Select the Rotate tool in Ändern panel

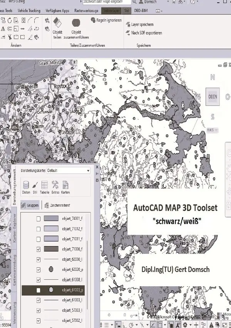pos(10,20)
